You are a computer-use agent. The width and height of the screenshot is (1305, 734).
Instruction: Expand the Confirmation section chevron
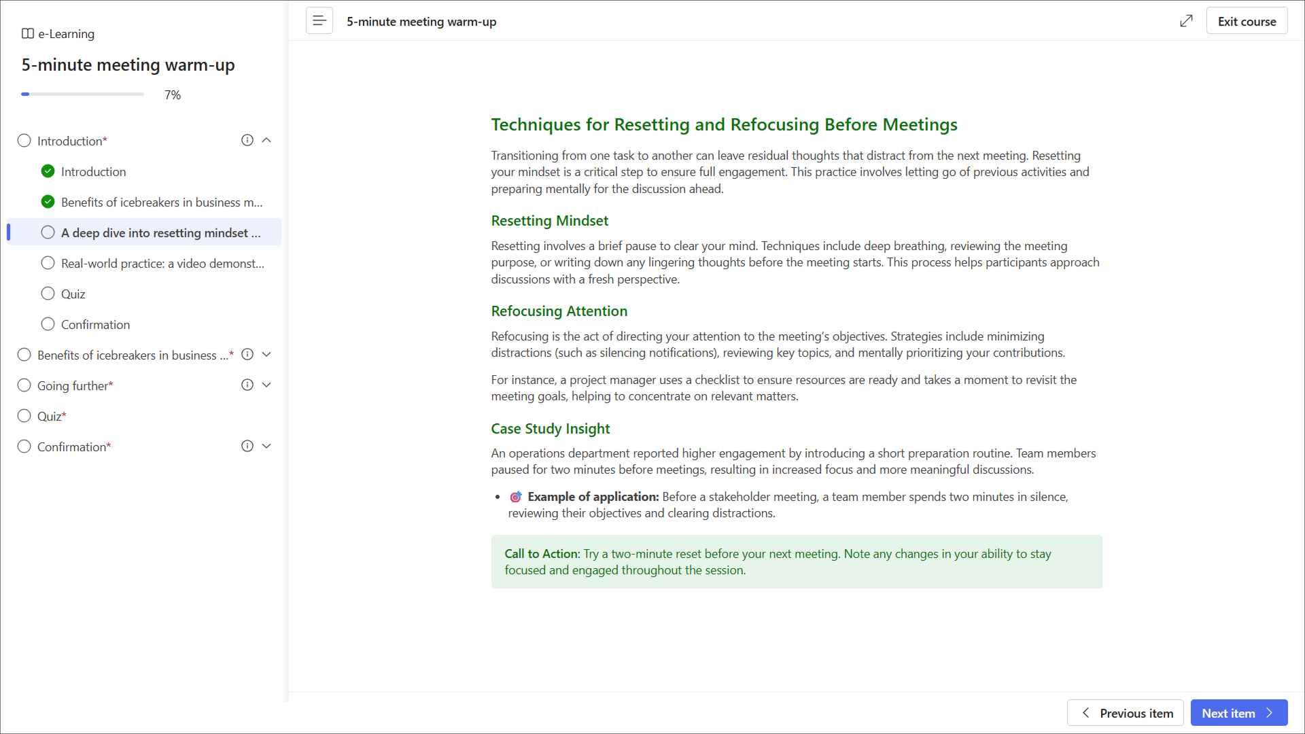pyautogui.click(x=266, y=446)
